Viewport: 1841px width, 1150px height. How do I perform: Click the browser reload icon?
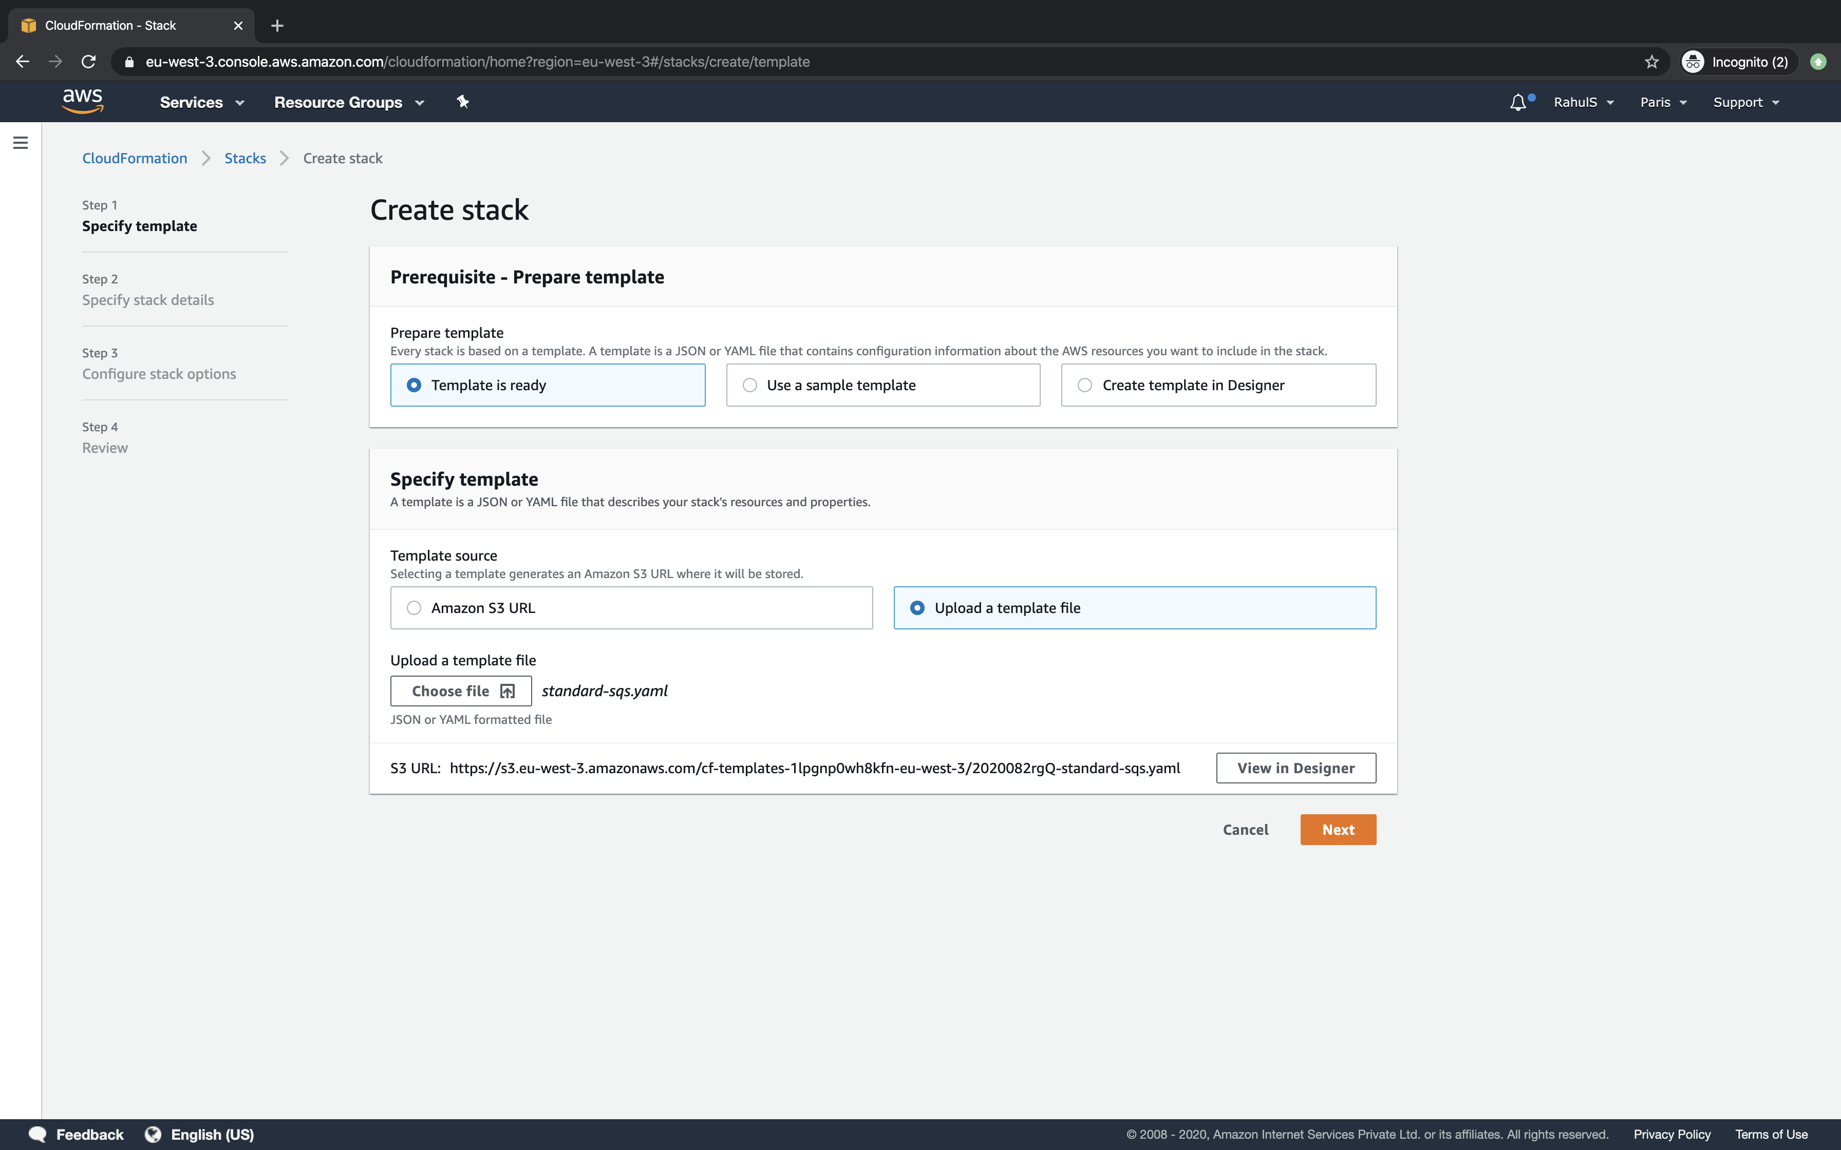pos(88,62)
